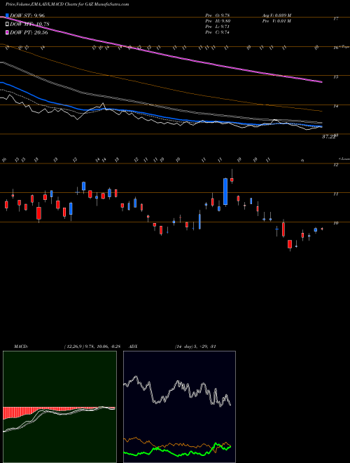This screenshot has height=463, width=350.
Task: Click the last small candlestick on the right
Action: tap(322, 229)
